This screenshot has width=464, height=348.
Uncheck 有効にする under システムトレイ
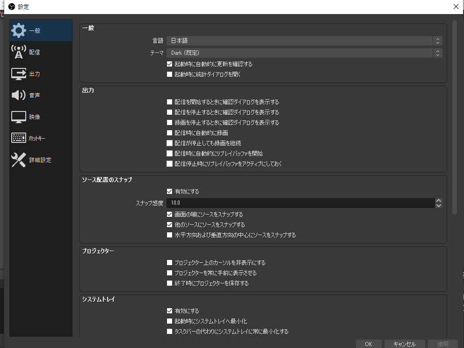[170, 311]
